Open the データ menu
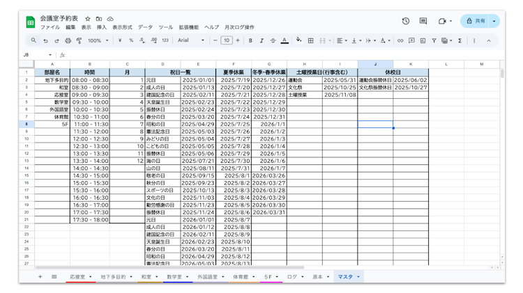523x293 pixels. pos(145,27)
